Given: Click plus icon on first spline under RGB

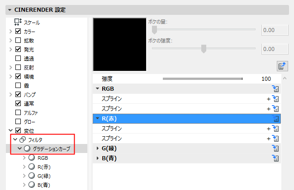Looking at the screenshot, I should [269, 99].
